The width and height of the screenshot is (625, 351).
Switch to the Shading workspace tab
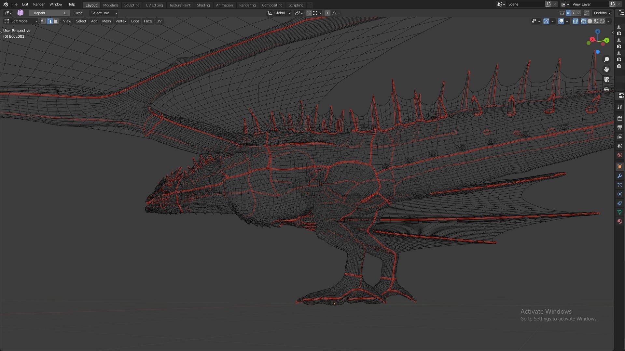[203, 5]
